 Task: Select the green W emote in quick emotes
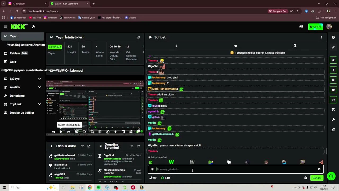click(171, 162)
